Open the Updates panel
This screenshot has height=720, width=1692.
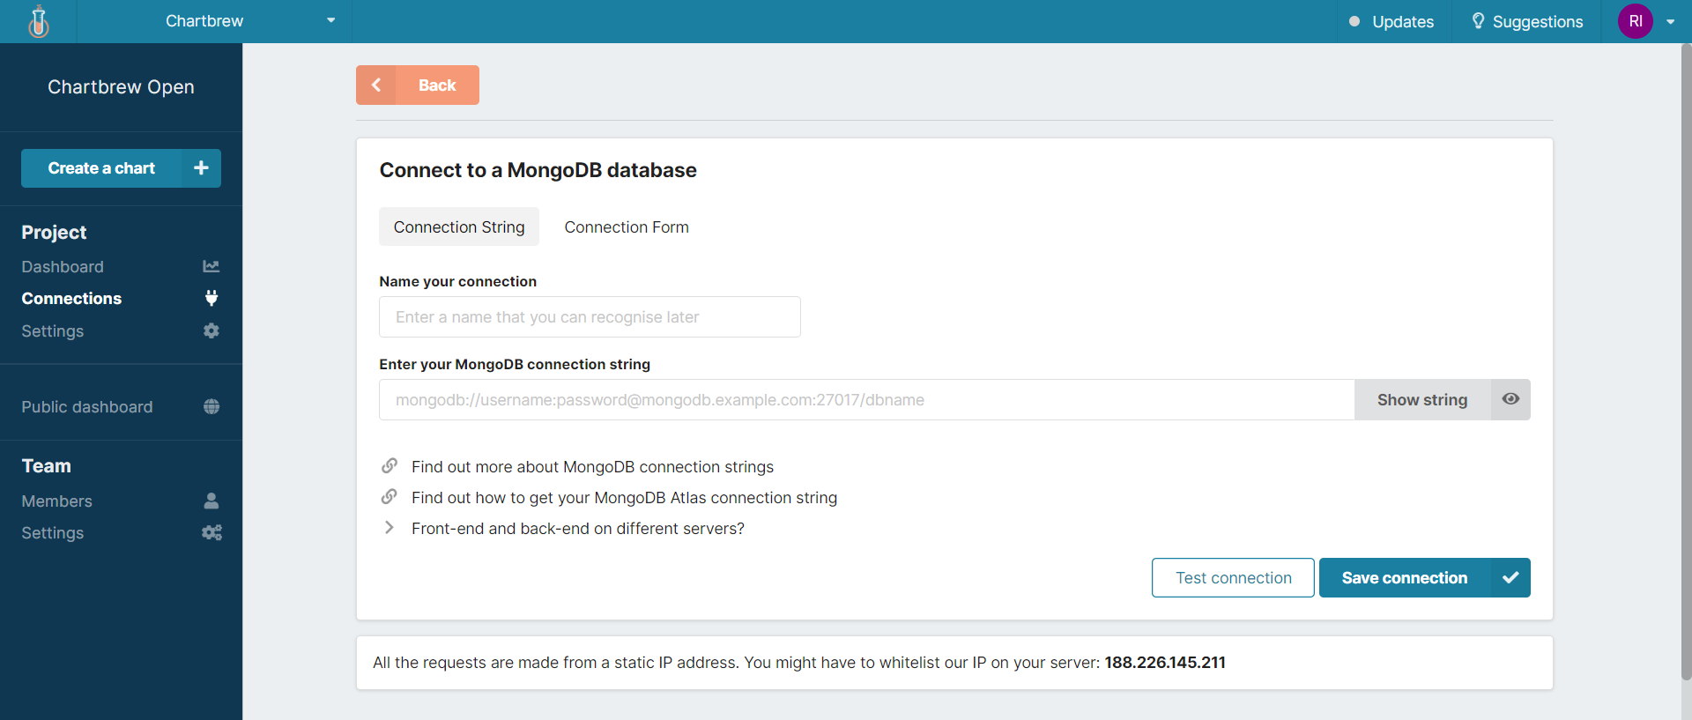pyautogui.click(x=1391, y=21)
